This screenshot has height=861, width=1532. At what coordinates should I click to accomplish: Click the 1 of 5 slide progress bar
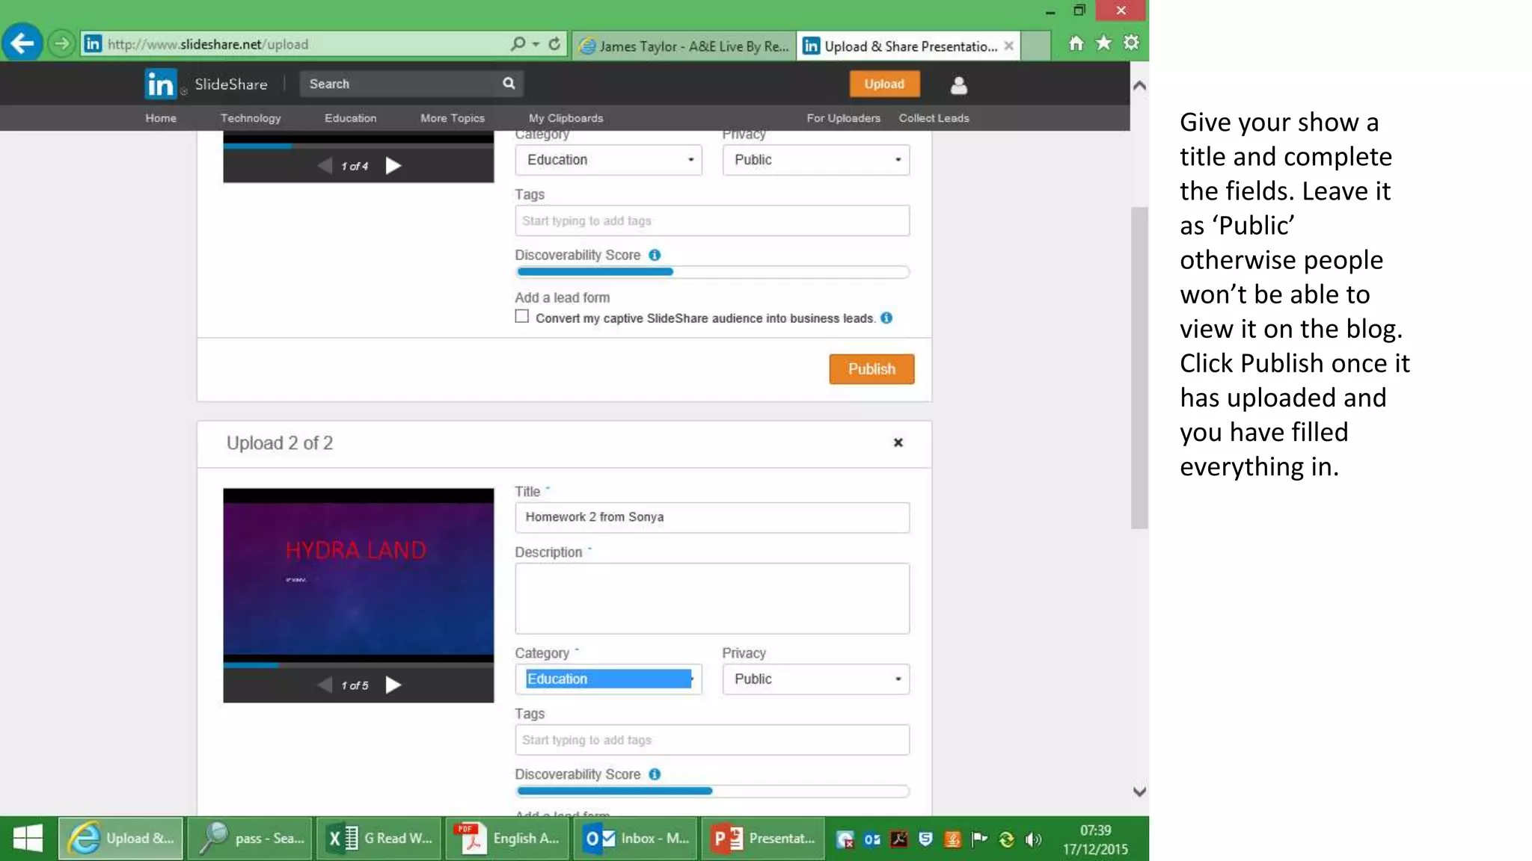click(358, 664)
